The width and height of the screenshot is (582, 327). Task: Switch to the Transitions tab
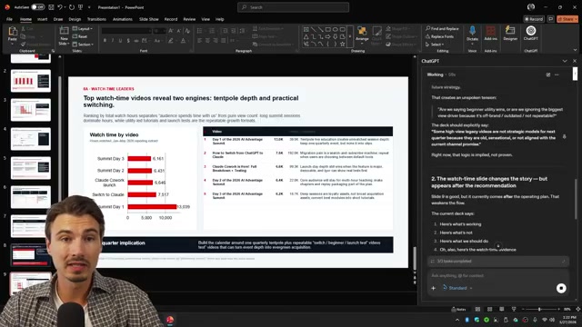pos(96,19)
